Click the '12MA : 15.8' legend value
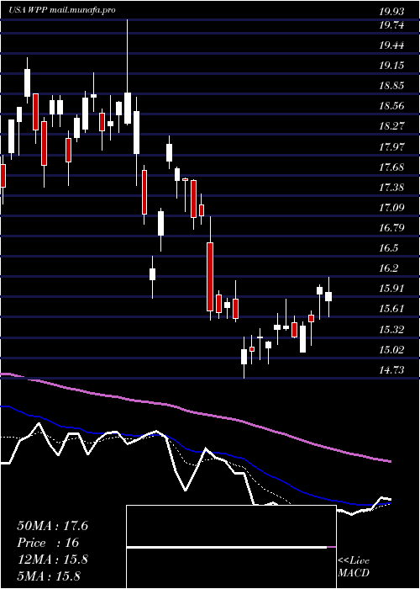 (x=52, y=560)
